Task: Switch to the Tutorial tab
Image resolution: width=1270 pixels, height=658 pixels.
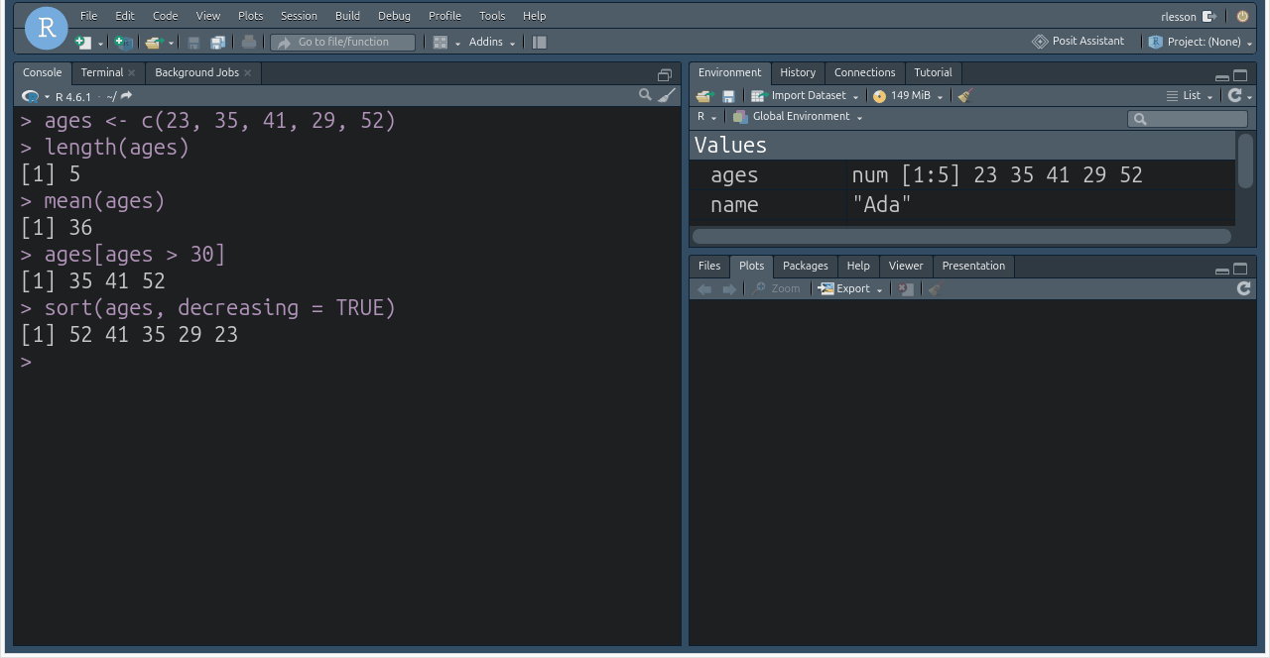Action: 933,72
